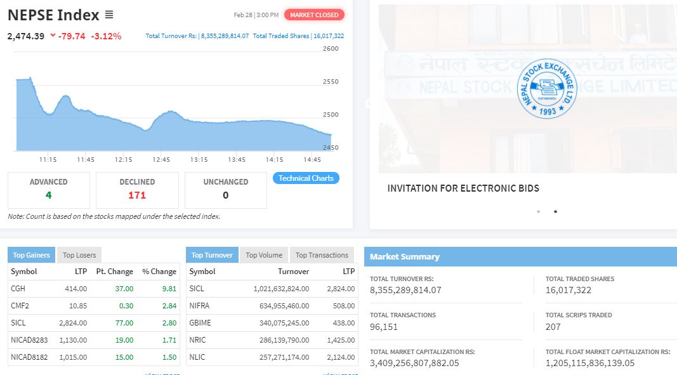The image size is (677, 375).
Task: Click the Nepal Stock Exchange 1993 logo
Action: click(x=547, y=89)
